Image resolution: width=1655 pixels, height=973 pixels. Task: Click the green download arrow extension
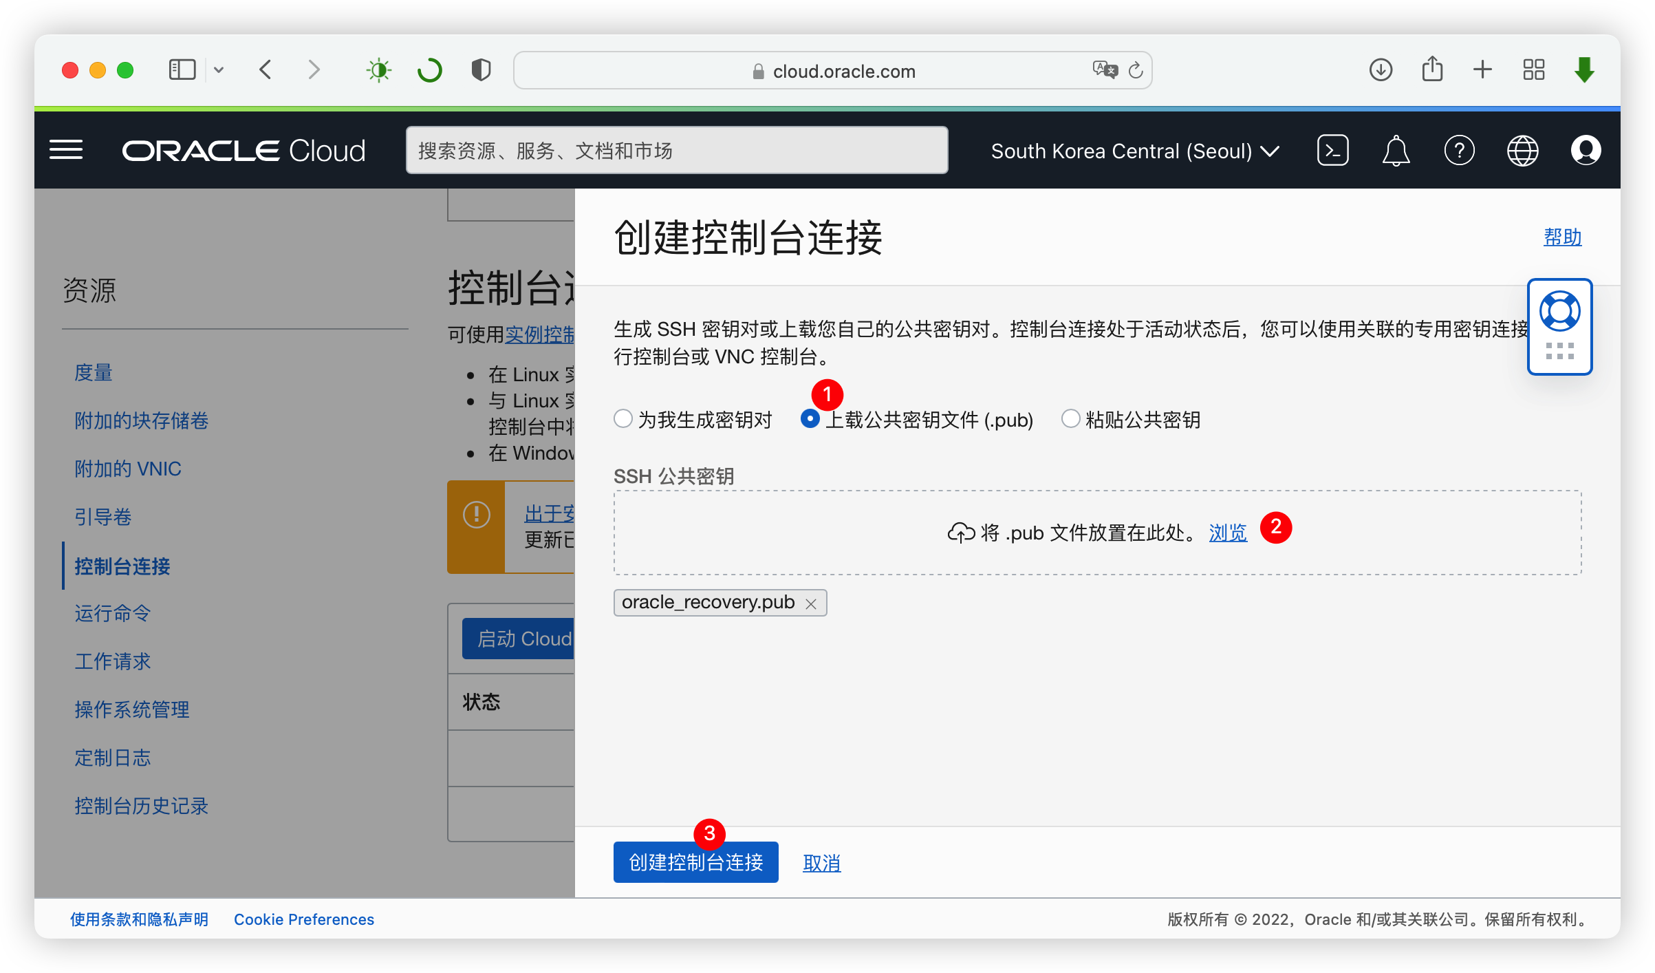(x=1584, y=69)
